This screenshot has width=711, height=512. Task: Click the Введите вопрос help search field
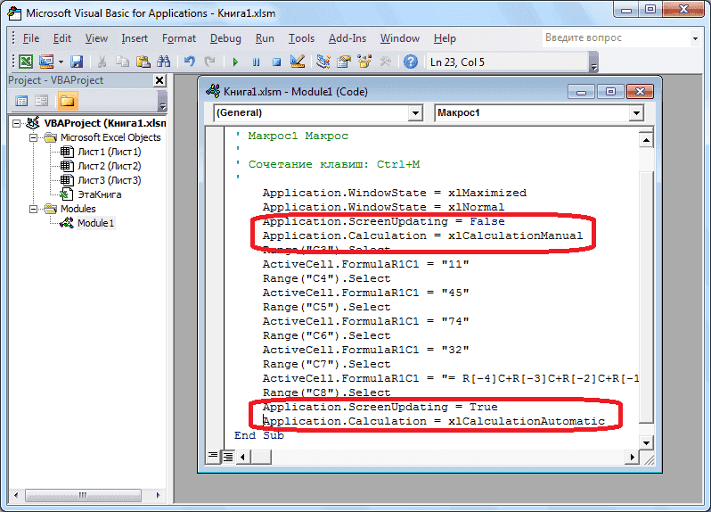[x=615, y=38]
